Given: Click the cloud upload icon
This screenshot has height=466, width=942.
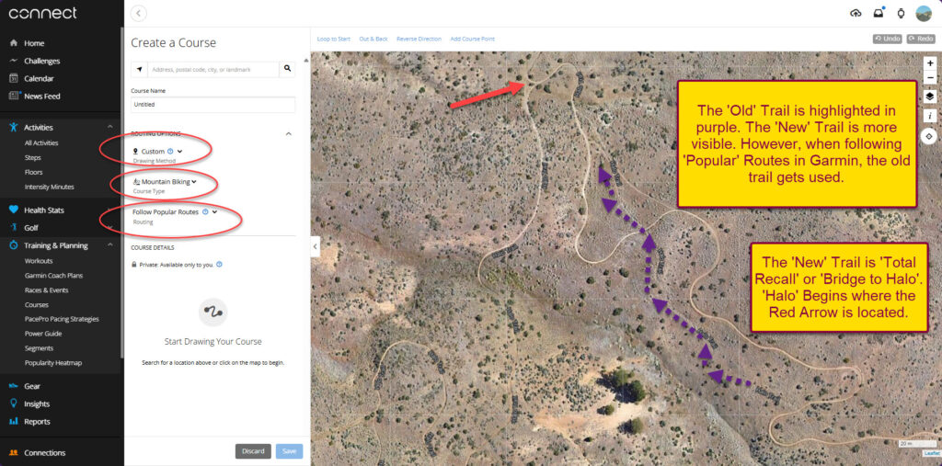Looking at the screenshot, I should (856, 13).
